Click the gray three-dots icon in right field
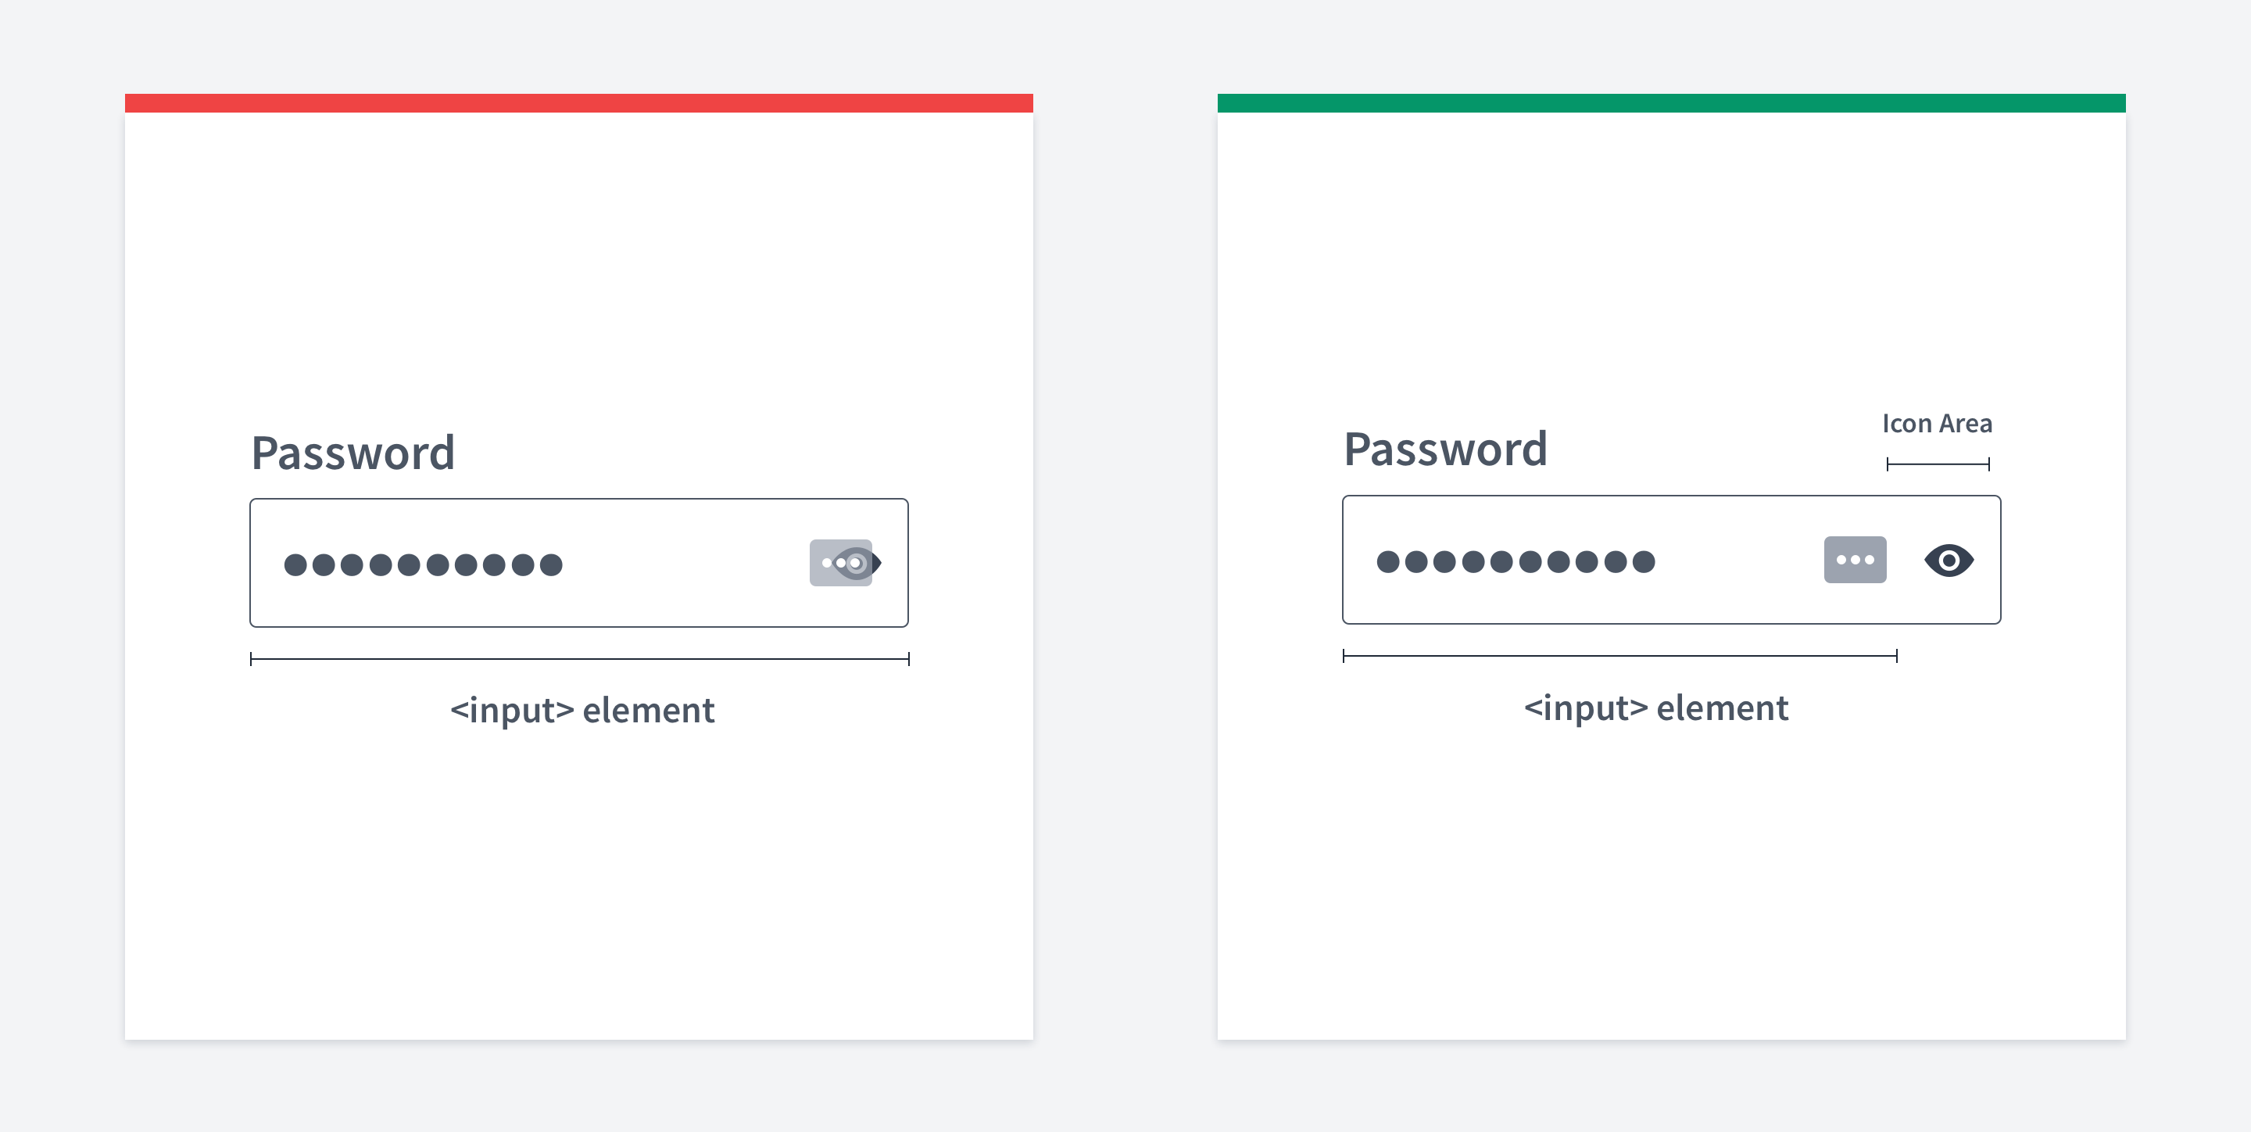Image resolution: width=2251 pixels, height=1132 pixels. coord(1854,560)
